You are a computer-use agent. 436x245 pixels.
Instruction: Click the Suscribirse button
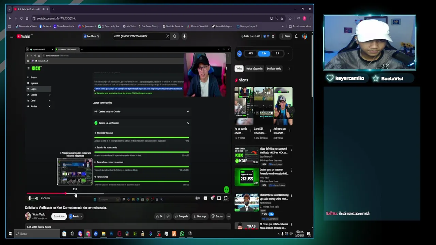[x=59, y=216]
